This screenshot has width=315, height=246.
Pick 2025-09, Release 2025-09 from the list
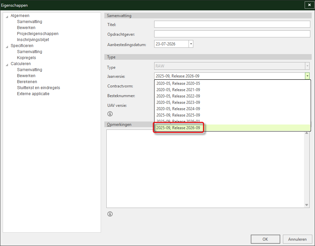pos(232,115)
